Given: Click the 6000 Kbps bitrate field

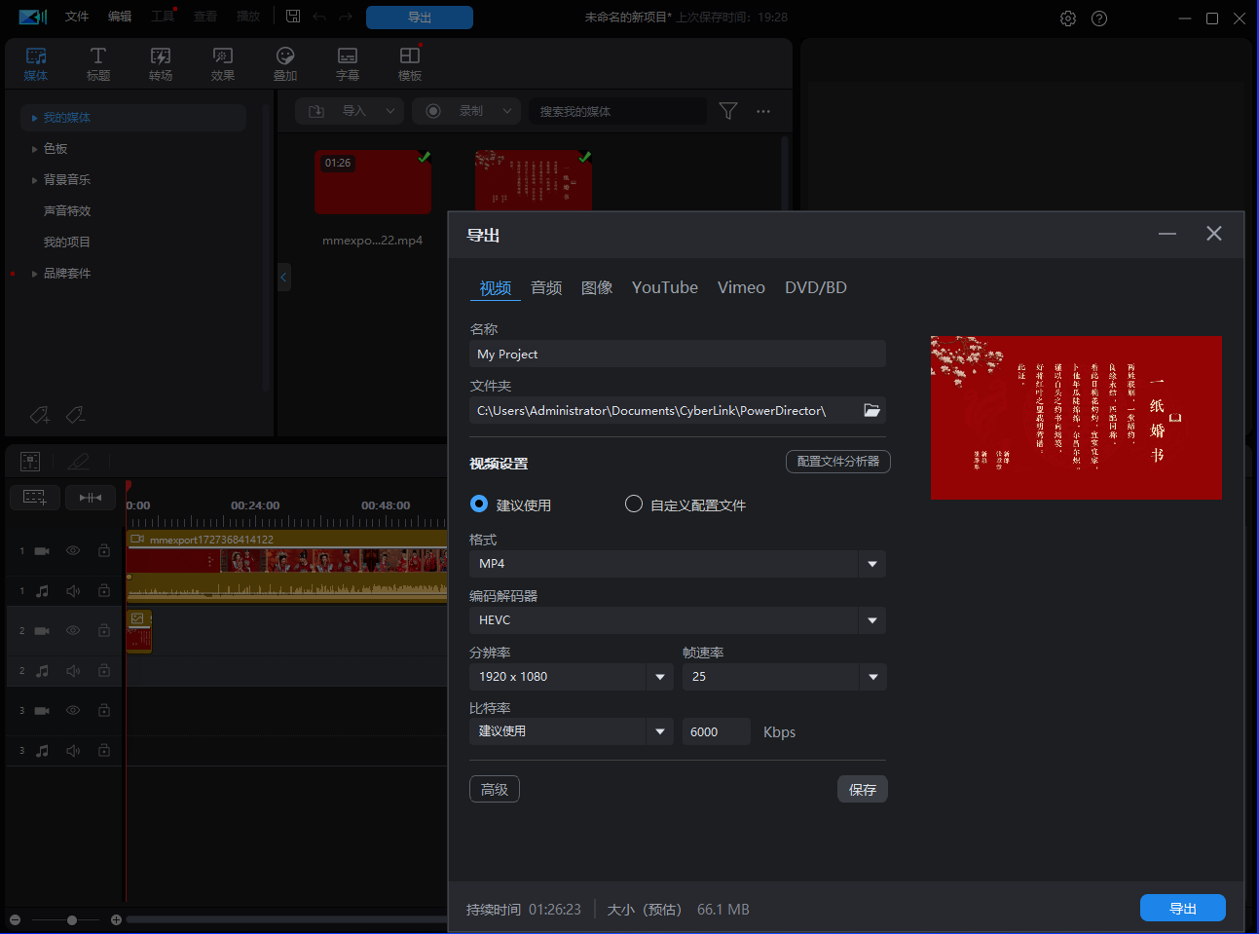Looking at the screenshot, I should (717, 731).
